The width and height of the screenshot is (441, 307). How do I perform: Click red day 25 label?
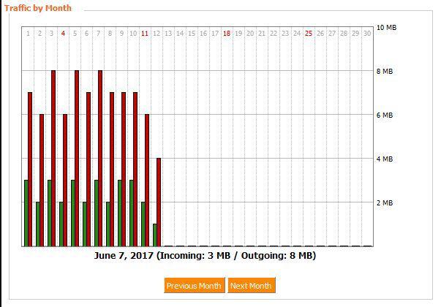click(309, 34)
